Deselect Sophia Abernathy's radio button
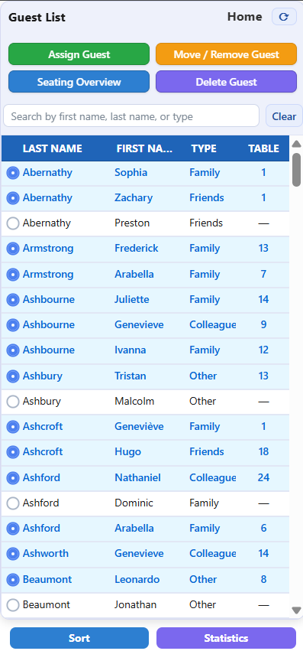Viewport: 303px width, 651px height. [13, 173]
